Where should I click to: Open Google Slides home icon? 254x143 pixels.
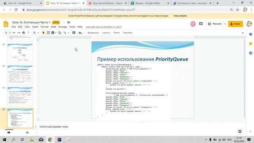pos(6,24)
